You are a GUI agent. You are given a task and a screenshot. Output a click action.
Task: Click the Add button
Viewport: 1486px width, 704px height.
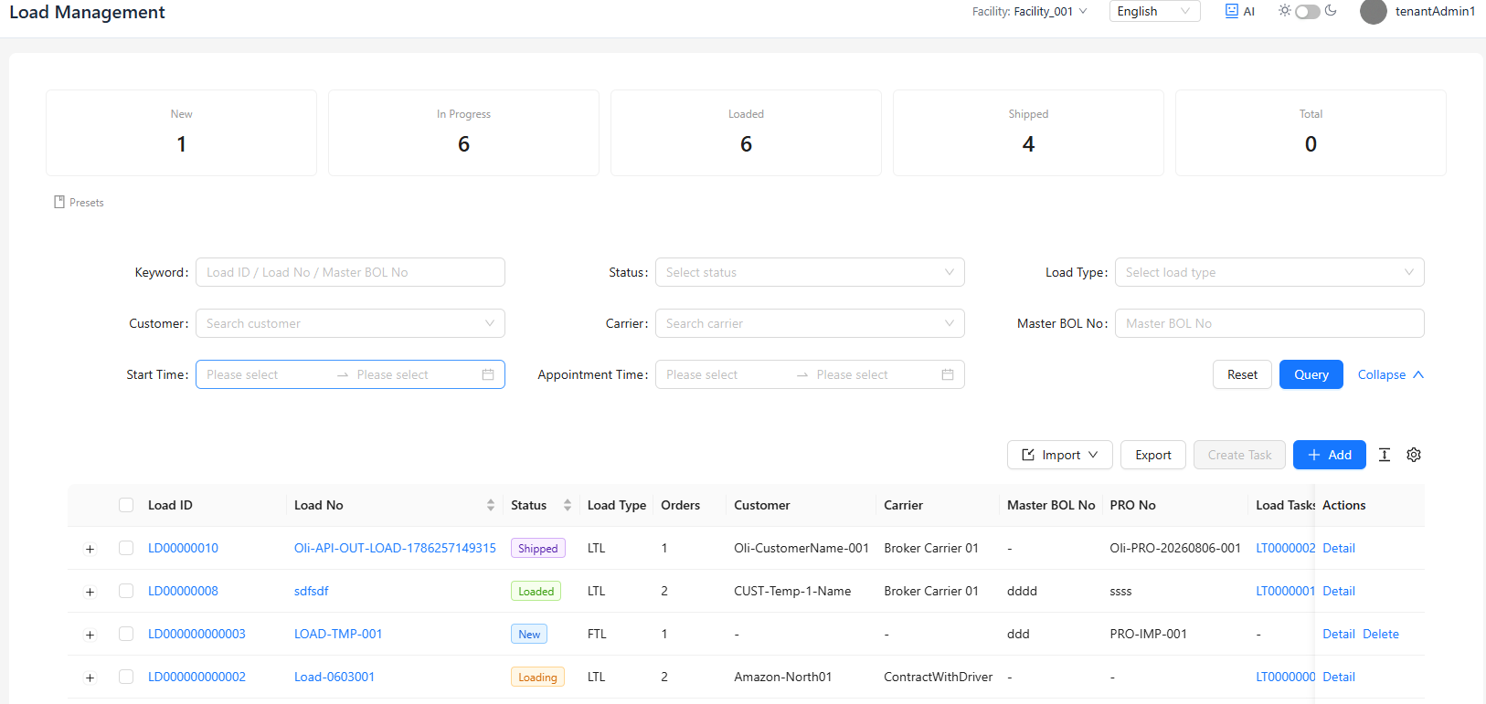click(1330, 455)
